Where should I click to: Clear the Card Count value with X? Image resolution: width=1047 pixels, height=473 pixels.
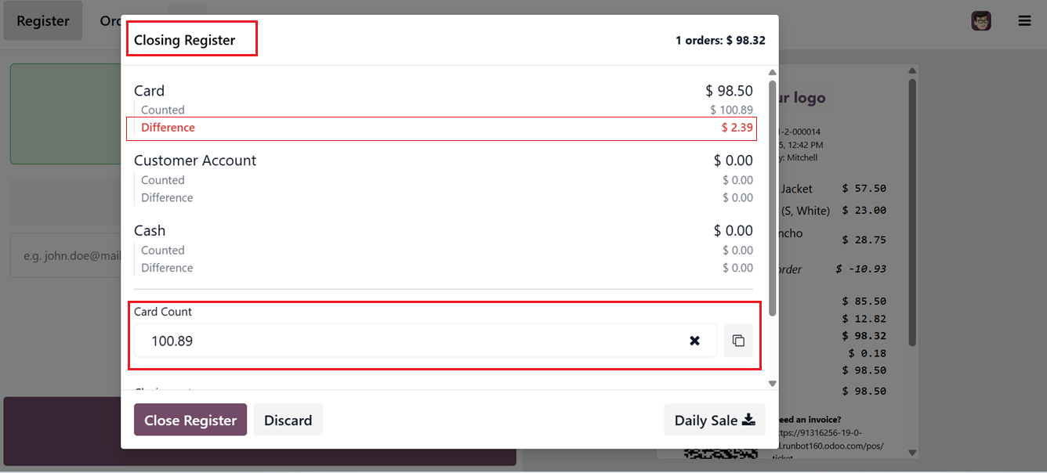pos(694,341)
